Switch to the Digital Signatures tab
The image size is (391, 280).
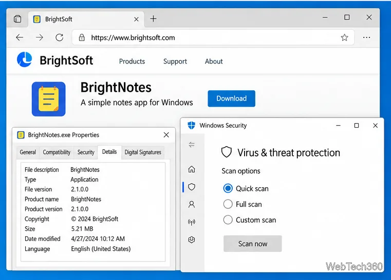tap(143, 152)
